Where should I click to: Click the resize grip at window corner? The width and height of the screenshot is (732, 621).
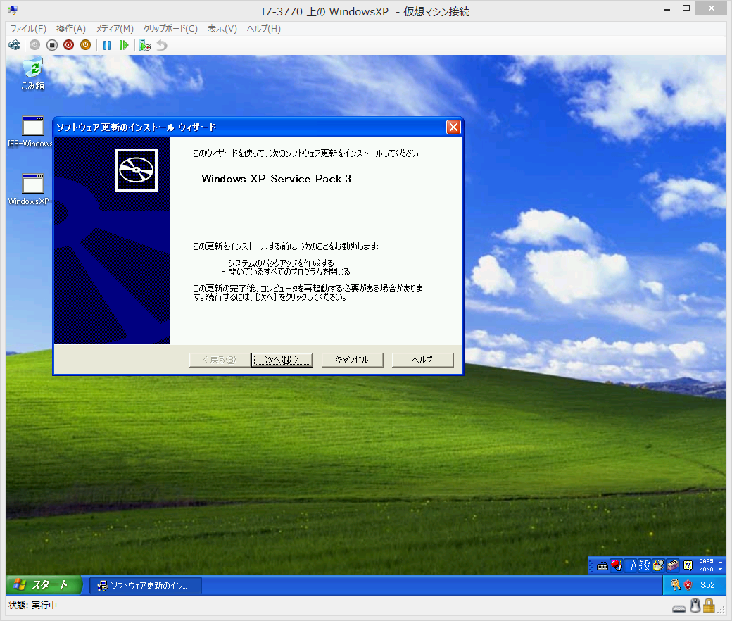click(721, 610)
